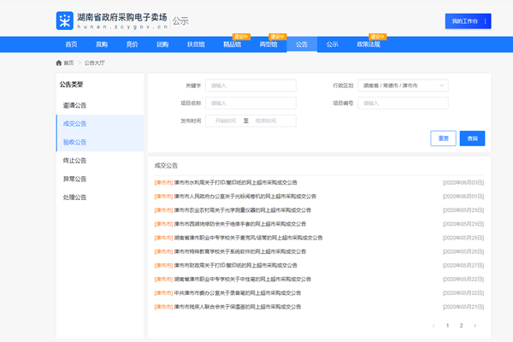The image size is (513, 342).
Task: Open the 精品馆 navigation tab
Action: tap(233, 44)
